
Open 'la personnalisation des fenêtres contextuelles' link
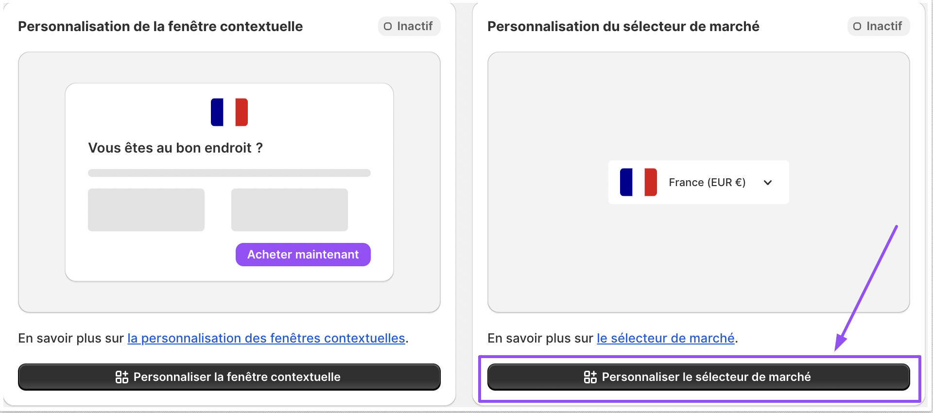click(266, 338)
